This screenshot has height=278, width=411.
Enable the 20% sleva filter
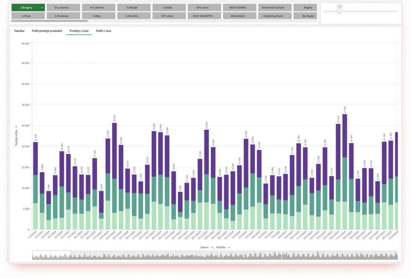click(204, 7)
